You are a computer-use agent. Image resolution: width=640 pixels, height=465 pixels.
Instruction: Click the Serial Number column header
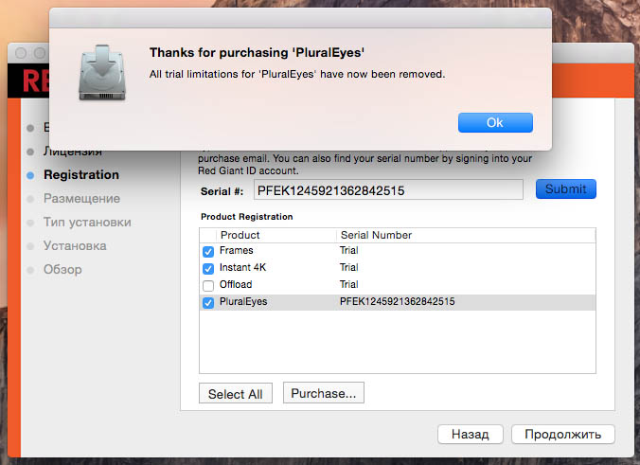376,235
